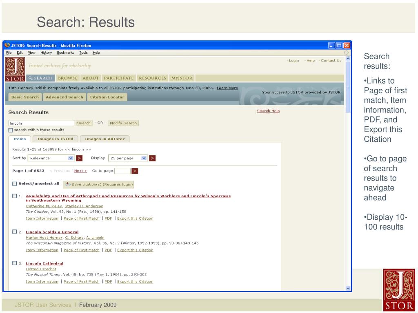Screen dimensions: 418x313
Task: Click the Firefox activity throbber icon
Action: (346, 53)
